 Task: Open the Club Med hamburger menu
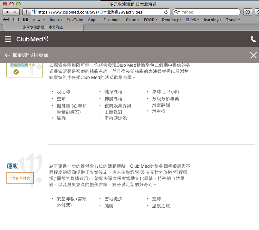[x=8, y=39]
